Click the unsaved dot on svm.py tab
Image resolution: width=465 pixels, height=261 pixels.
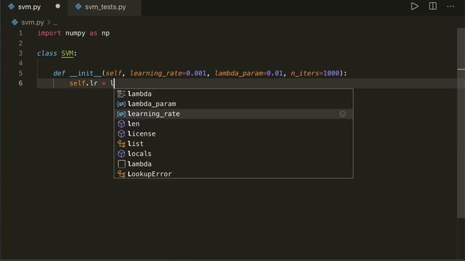pyautogui.click(x=58, y=7)
